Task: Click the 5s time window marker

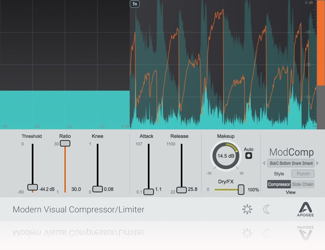Action: click(135, 4)
